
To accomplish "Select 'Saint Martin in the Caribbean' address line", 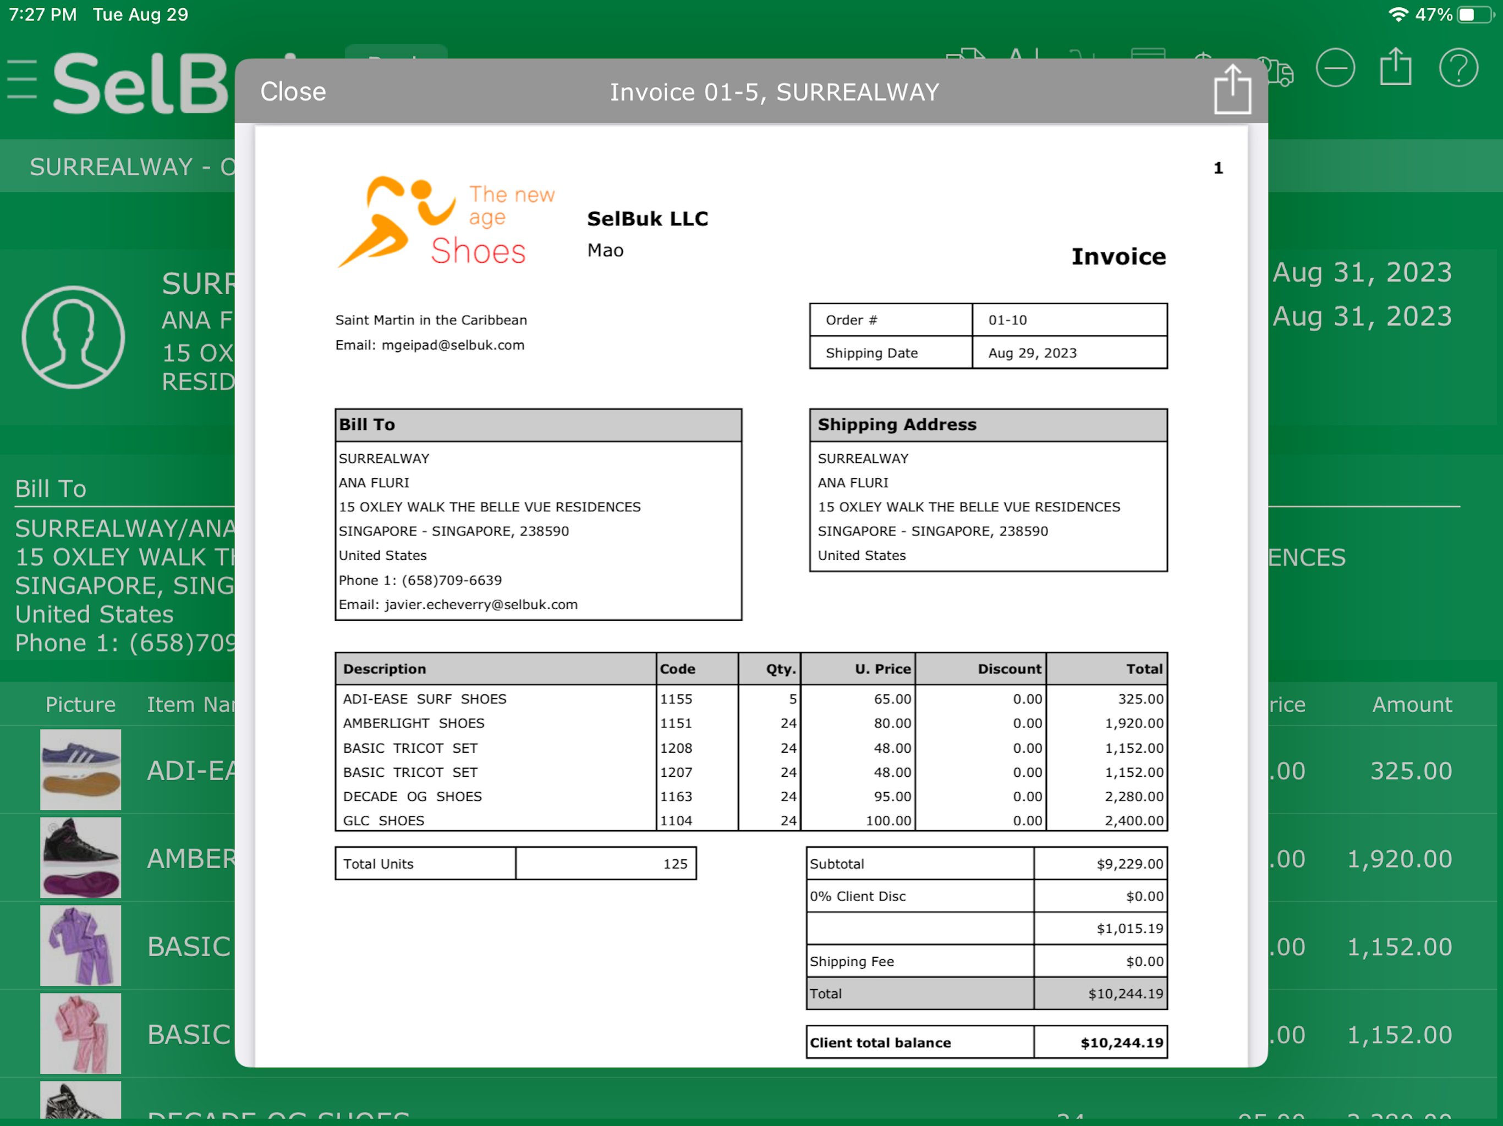I will (x=431, y=320).
